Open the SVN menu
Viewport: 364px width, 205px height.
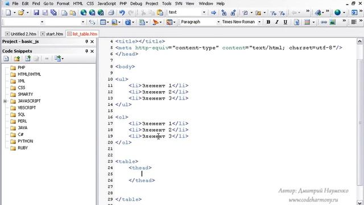179,3
